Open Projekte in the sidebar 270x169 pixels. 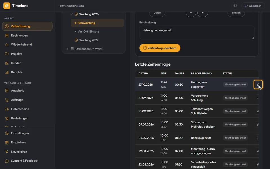click(27, 54)
